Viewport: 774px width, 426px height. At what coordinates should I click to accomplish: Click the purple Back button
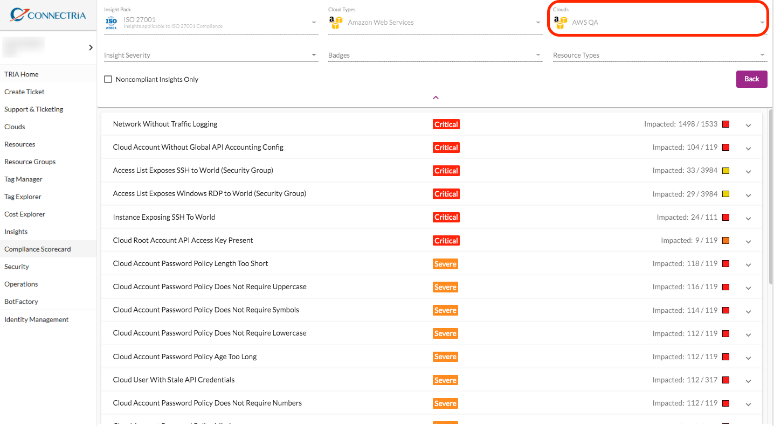(x=751, y=79)
